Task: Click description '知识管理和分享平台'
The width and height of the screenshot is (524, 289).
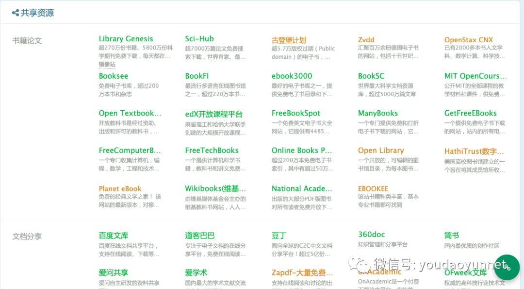Action: 383,244
